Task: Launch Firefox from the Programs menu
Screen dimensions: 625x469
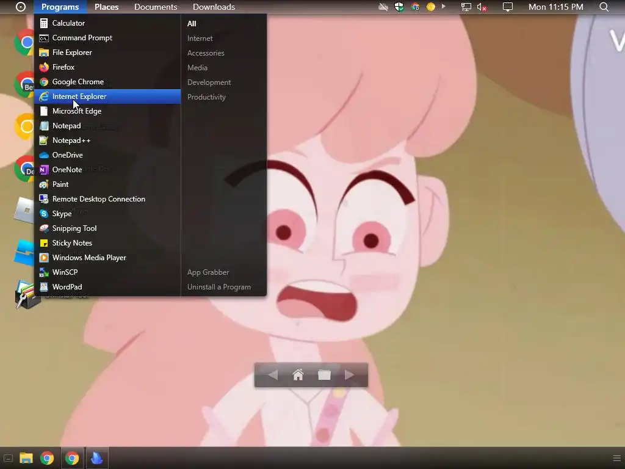Action: (x=107, y=67)
